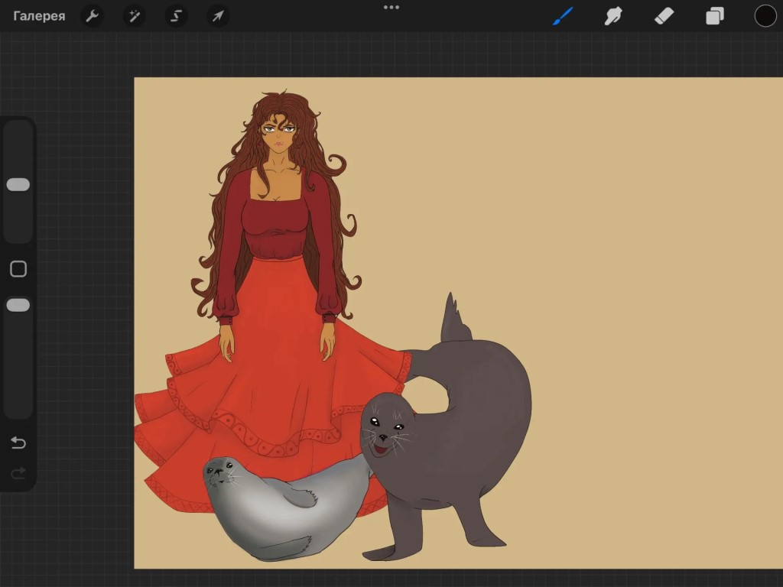Select the Eraser tool

click(x=664, y=16)
